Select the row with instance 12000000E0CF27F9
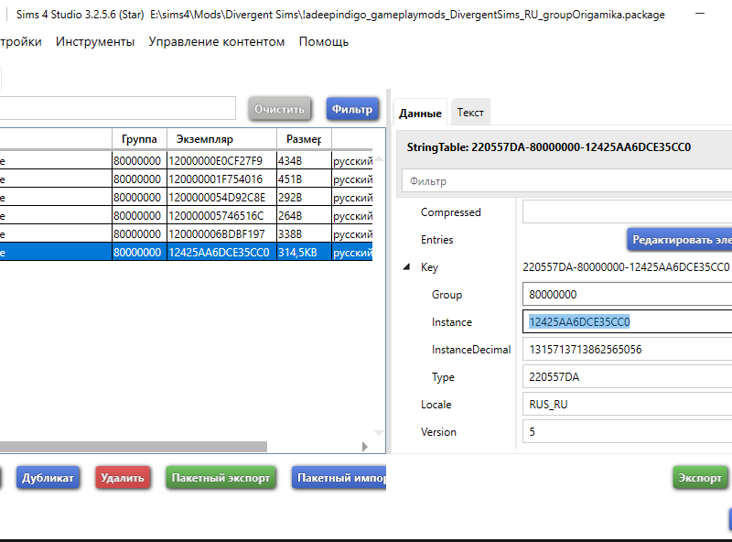732x542 pixels. pos(215,161)
